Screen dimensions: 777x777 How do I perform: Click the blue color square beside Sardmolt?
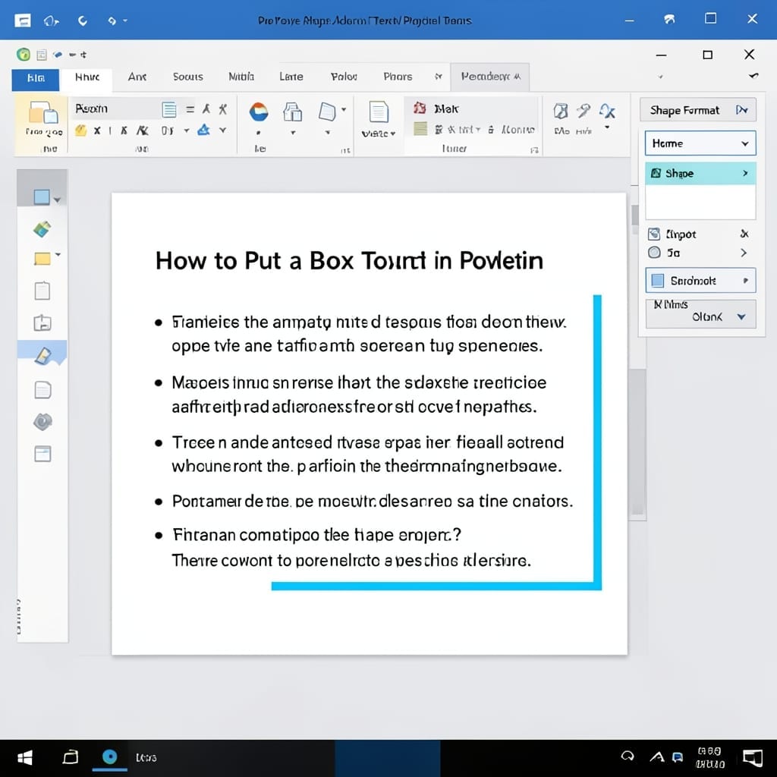tap(658, 281)
